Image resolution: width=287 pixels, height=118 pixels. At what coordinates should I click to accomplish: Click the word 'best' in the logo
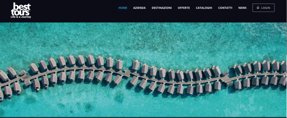[x=22, y=6]
